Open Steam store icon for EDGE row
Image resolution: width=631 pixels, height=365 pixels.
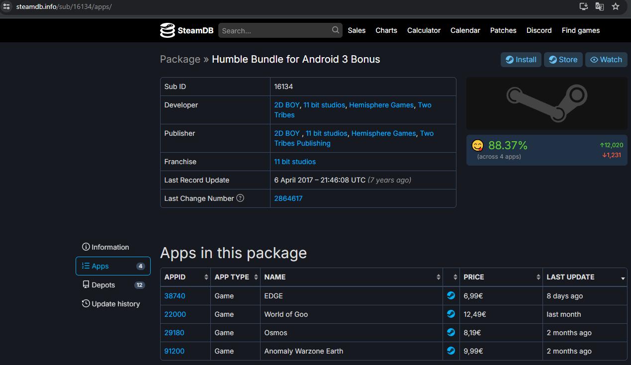click(x=451, y=296)
